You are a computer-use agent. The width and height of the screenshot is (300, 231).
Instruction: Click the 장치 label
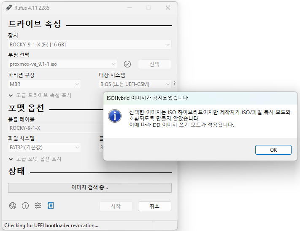pos(13,35)
